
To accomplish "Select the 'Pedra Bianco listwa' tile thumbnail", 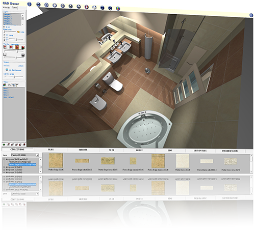I will [x=231, y=161].
